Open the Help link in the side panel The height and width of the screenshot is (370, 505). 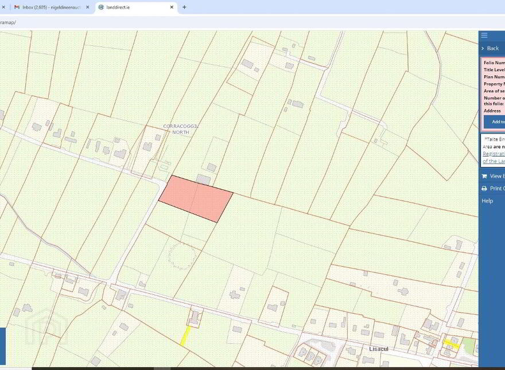(487, 201)
